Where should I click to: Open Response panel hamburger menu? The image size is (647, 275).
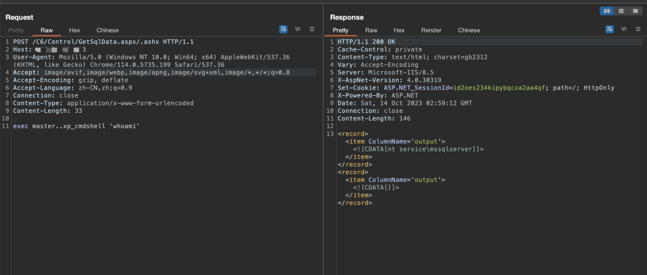pos(638,29)
